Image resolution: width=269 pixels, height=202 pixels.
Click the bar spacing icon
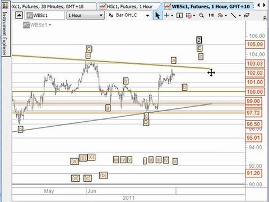click(211, 15)
